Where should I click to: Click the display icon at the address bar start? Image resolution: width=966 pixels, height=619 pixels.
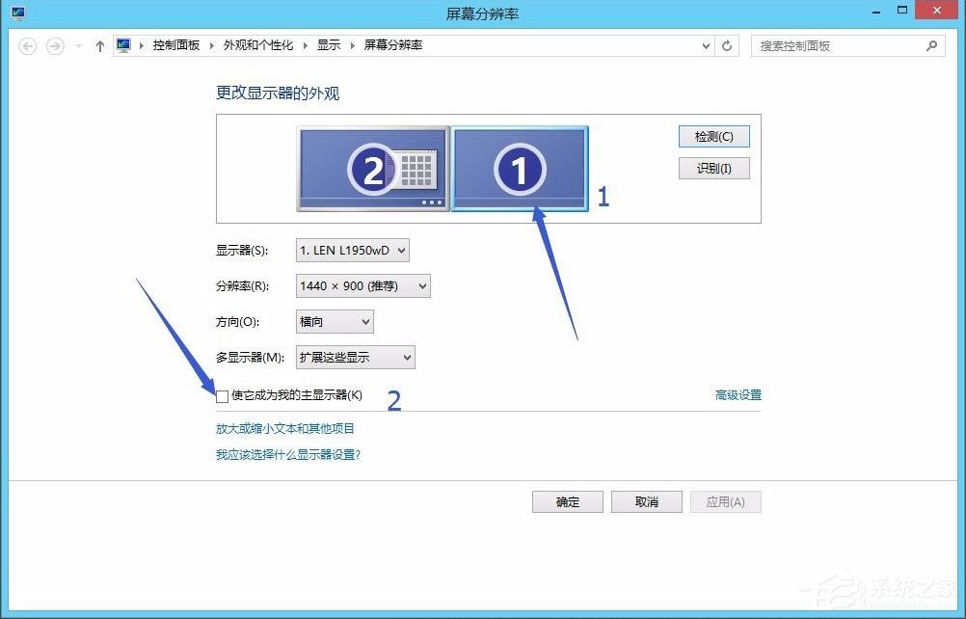click(123, 44)
